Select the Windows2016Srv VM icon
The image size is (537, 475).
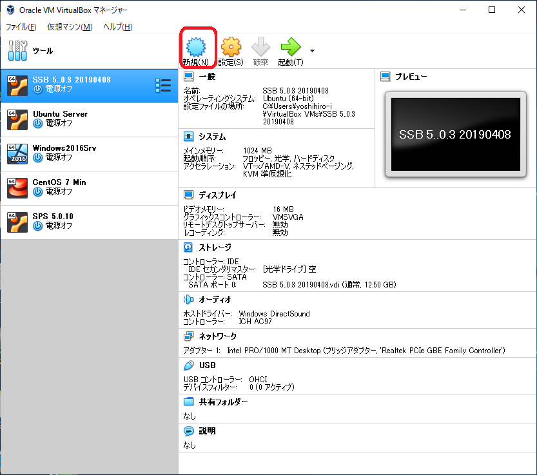[17, 154]
